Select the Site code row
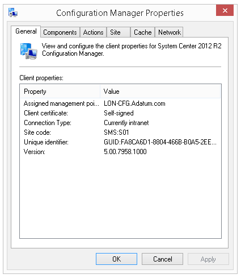Screen dimensions: 241x278 click(120, 132)
